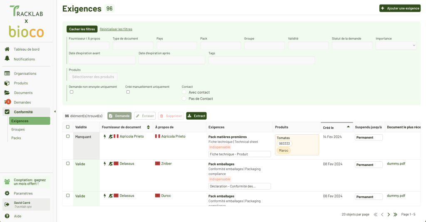This screenshot has height=222, width=426.
Task: Select Pas de Contact radio option
Action: tap(184, 99)
